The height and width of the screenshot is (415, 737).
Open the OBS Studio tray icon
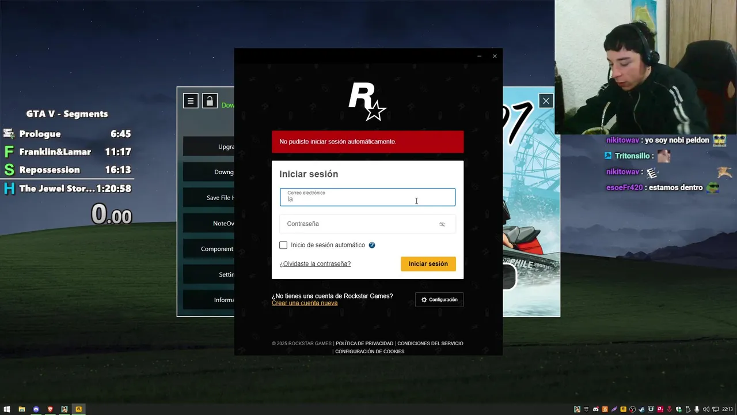tap(632, 409)
